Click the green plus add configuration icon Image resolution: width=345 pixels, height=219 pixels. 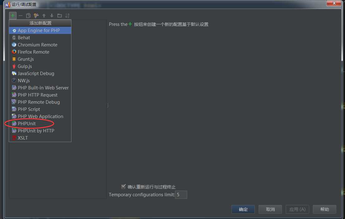point(13,16)
